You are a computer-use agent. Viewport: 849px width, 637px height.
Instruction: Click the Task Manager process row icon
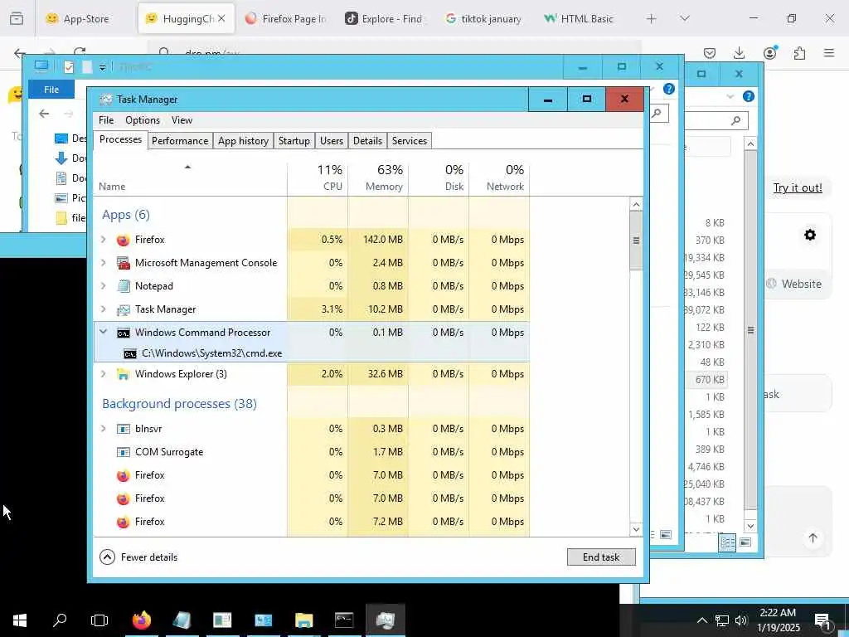(x=124, y=309)
